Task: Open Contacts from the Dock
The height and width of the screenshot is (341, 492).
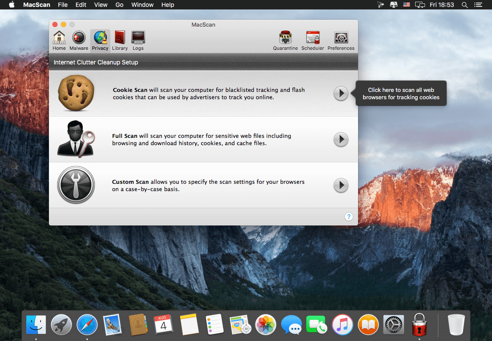Action: click(138, 325)
